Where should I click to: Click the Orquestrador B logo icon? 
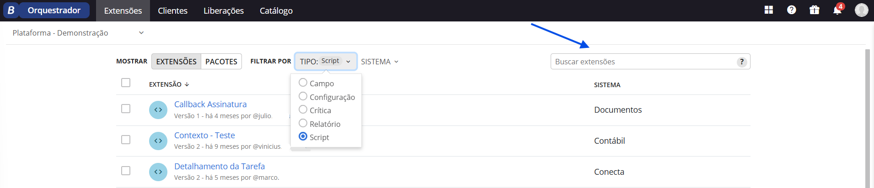pyautogui.click(x=11, y=10)
